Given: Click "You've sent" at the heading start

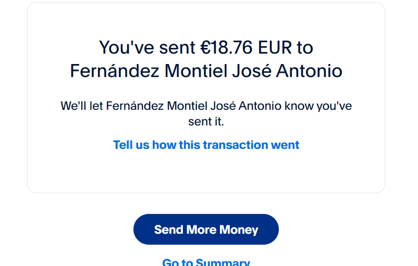Looking at the screenshot, I should coord(147,48).
